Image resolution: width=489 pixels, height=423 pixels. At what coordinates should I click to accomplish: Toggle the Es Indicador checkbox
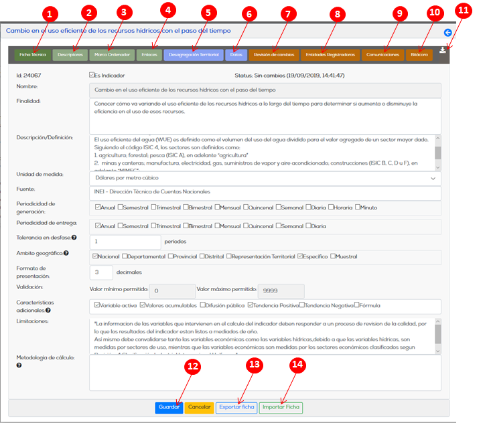pos(92,75)
